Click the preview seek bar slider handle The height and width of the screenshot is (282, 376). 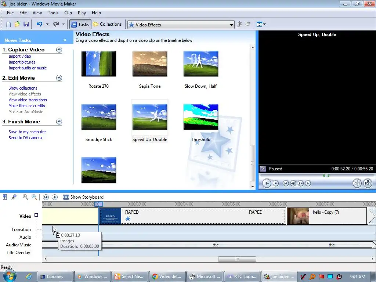point(326,176)
